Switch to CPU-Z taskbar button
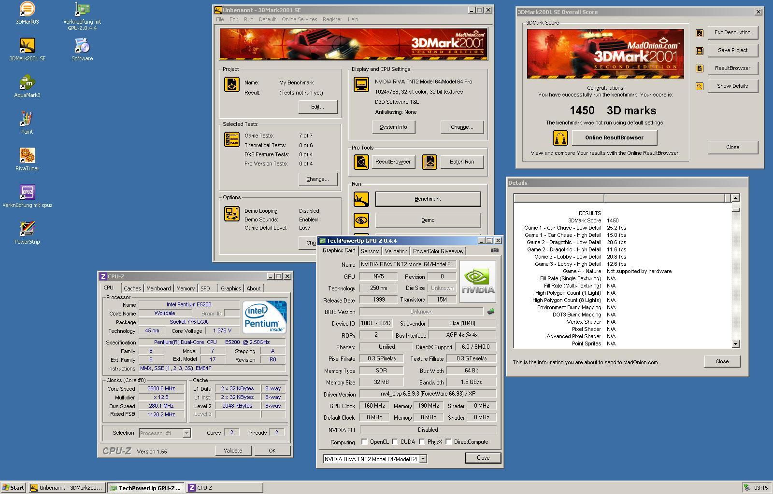 [225, 488]
